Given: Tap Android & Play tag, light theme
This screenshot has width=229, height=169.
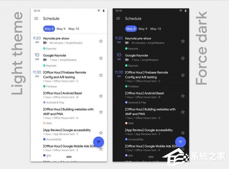Looking at the screenshot, I should tap(53, 102).
